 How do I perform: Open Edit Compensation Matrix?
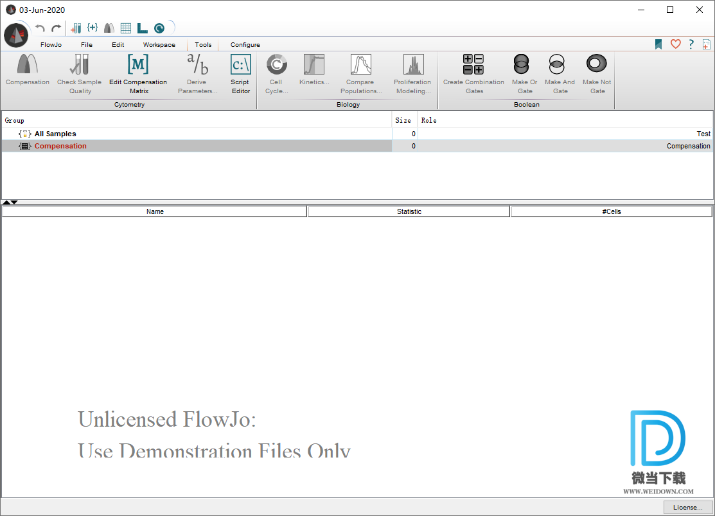[x=138, y=74]
